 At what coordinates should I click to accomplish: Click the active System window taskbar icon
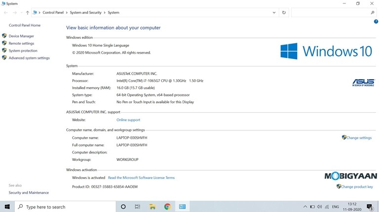click(x=182, y=207)
